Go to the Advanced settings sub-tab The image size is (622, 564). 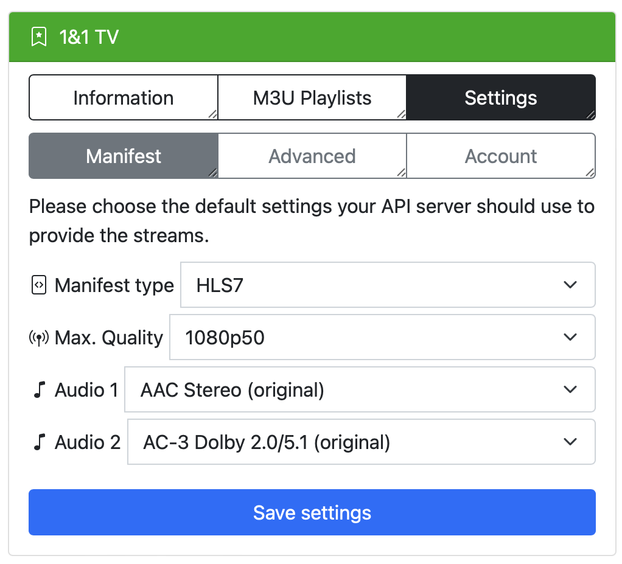pos(312,156)
